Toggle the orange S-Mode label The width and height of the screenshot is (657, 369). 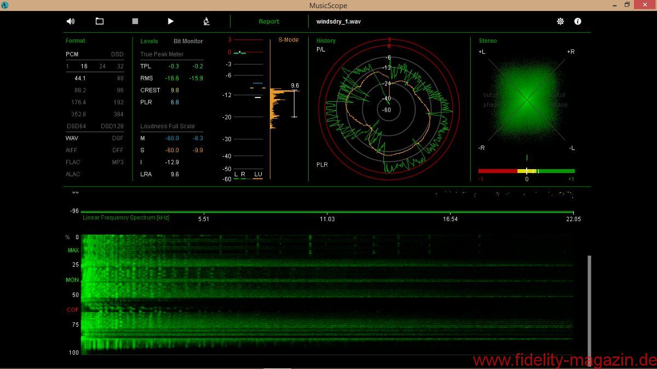pyautogui.click(x=288, y=40)
